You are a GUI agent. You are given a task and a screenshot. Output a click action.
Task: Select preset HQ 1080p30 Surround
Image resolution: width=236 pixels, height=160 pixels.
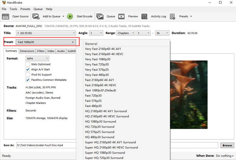tap(100, 122)
